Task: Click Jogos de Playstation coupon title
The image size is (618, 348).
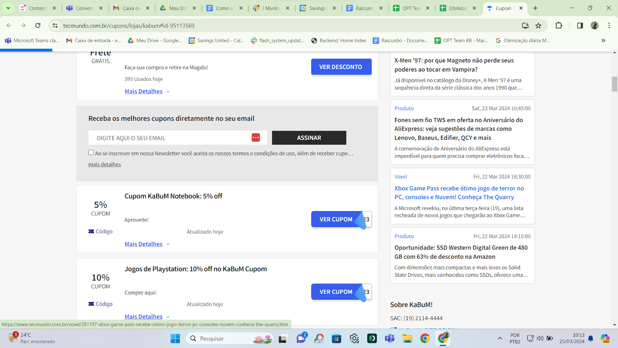Action: [195, 269]
